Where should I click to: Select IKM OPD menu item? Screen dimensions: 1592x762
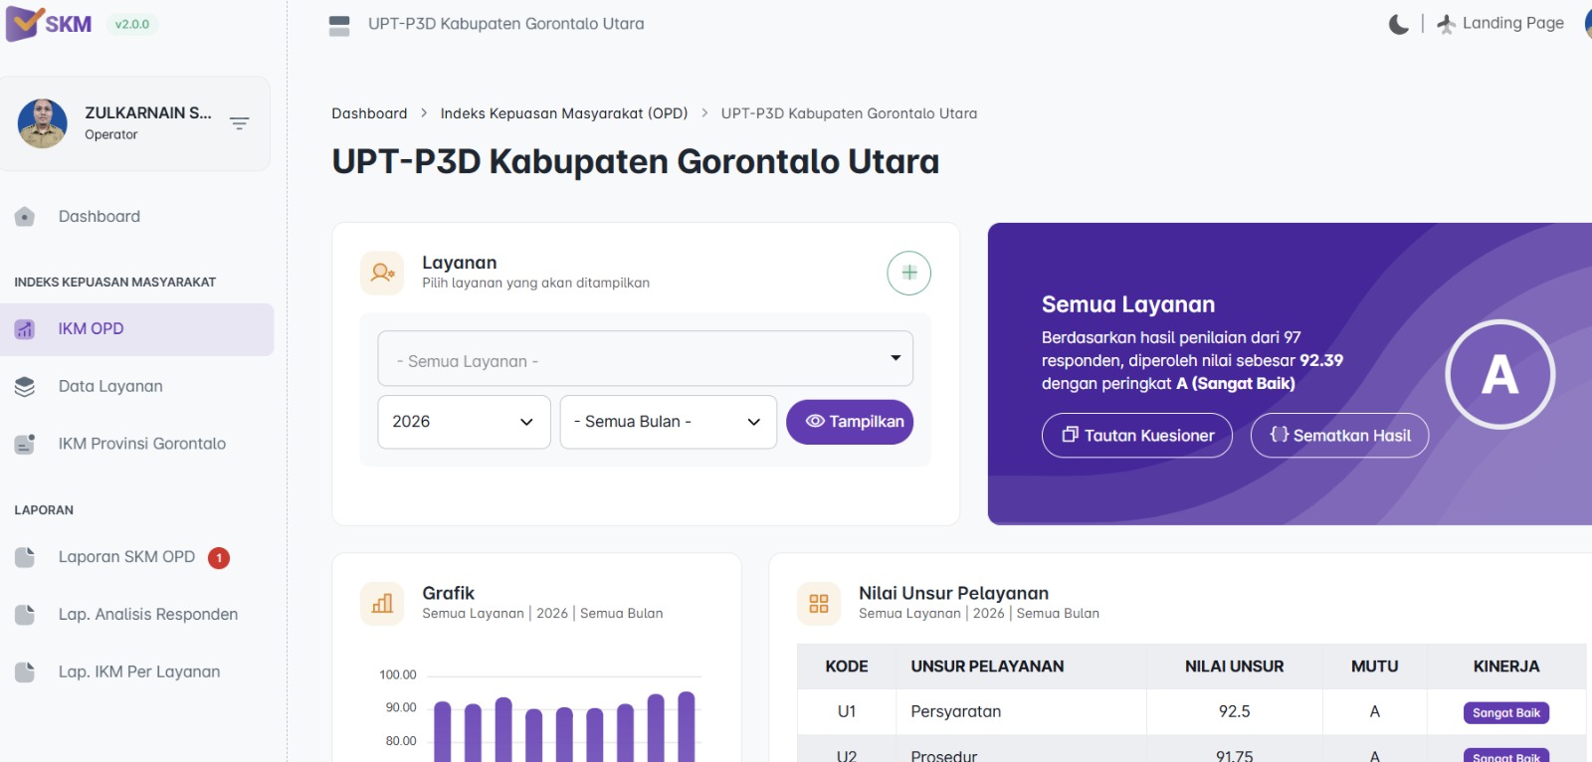[x=137, y=329]
